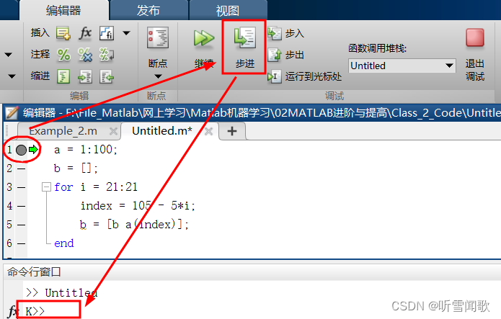Click the comment percent icon

[x=63, y=55]
